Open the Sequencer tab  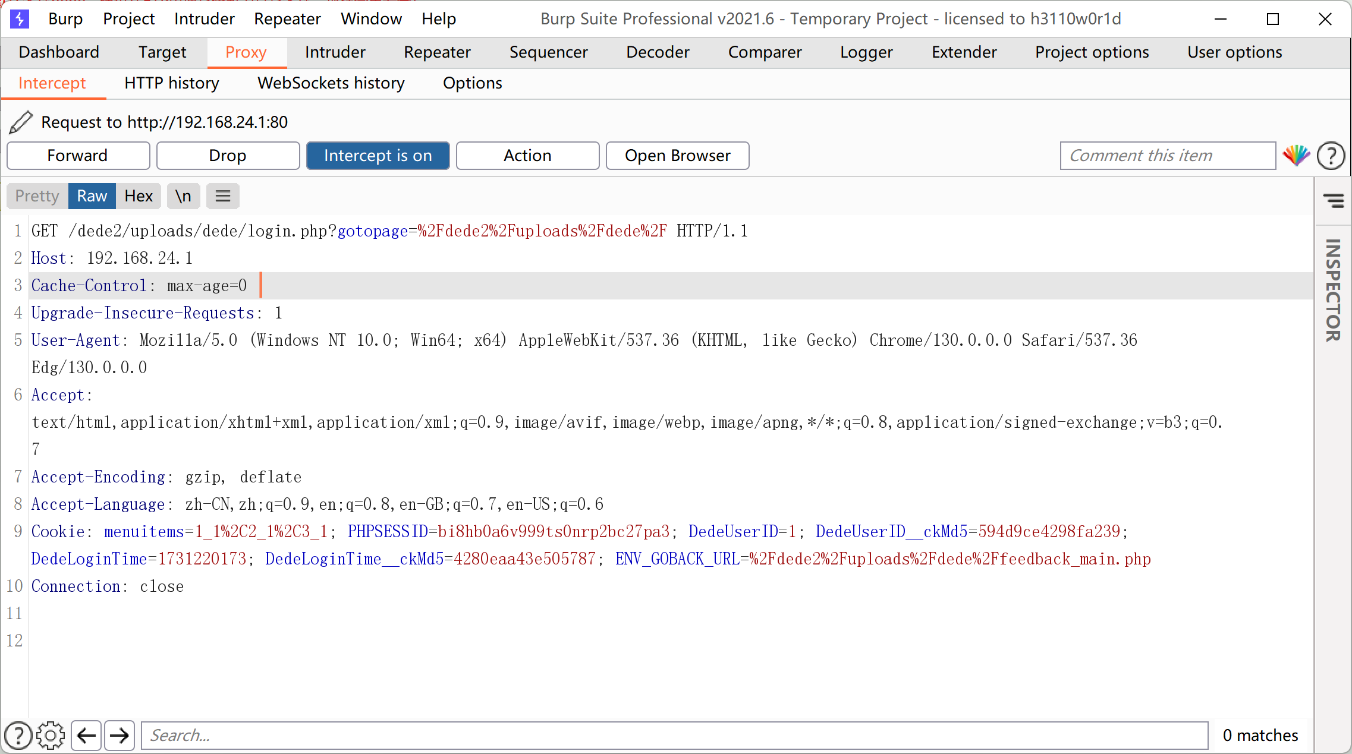pos(549,52)
